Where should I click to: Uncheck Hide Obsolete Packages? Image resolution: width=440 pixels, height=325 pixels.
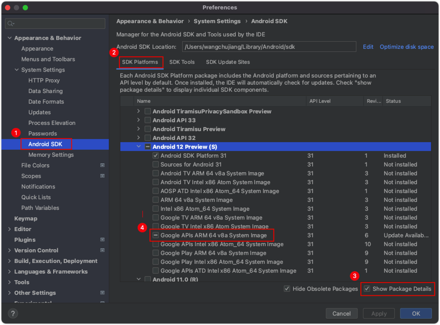pyautogui.click(x=287, y=289)
